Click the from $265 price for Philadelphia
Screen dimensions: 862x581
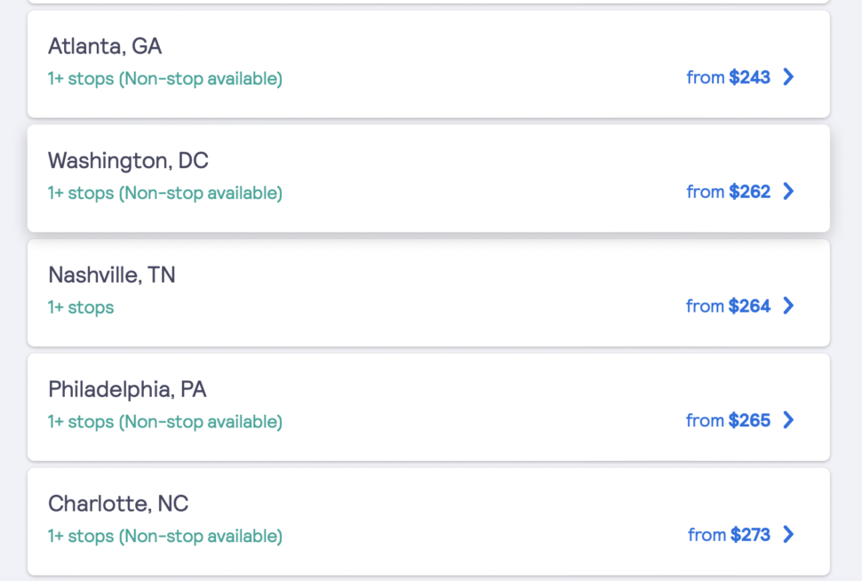pyautogui.click(x=727, y=420)
